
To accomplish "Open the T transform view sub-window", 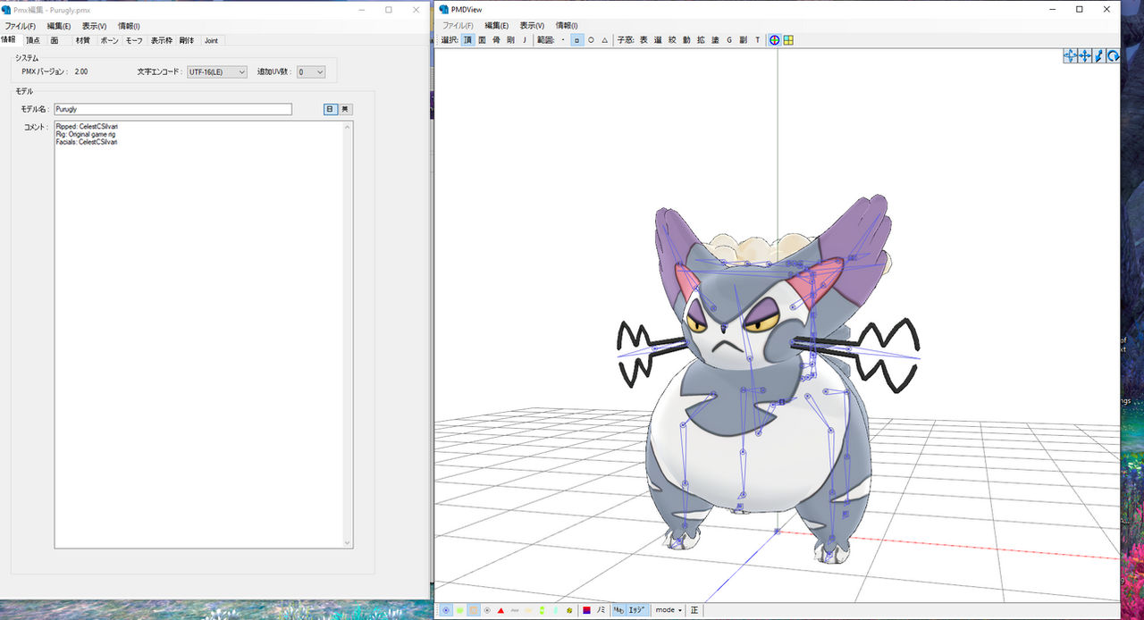I will click(758, 40).
